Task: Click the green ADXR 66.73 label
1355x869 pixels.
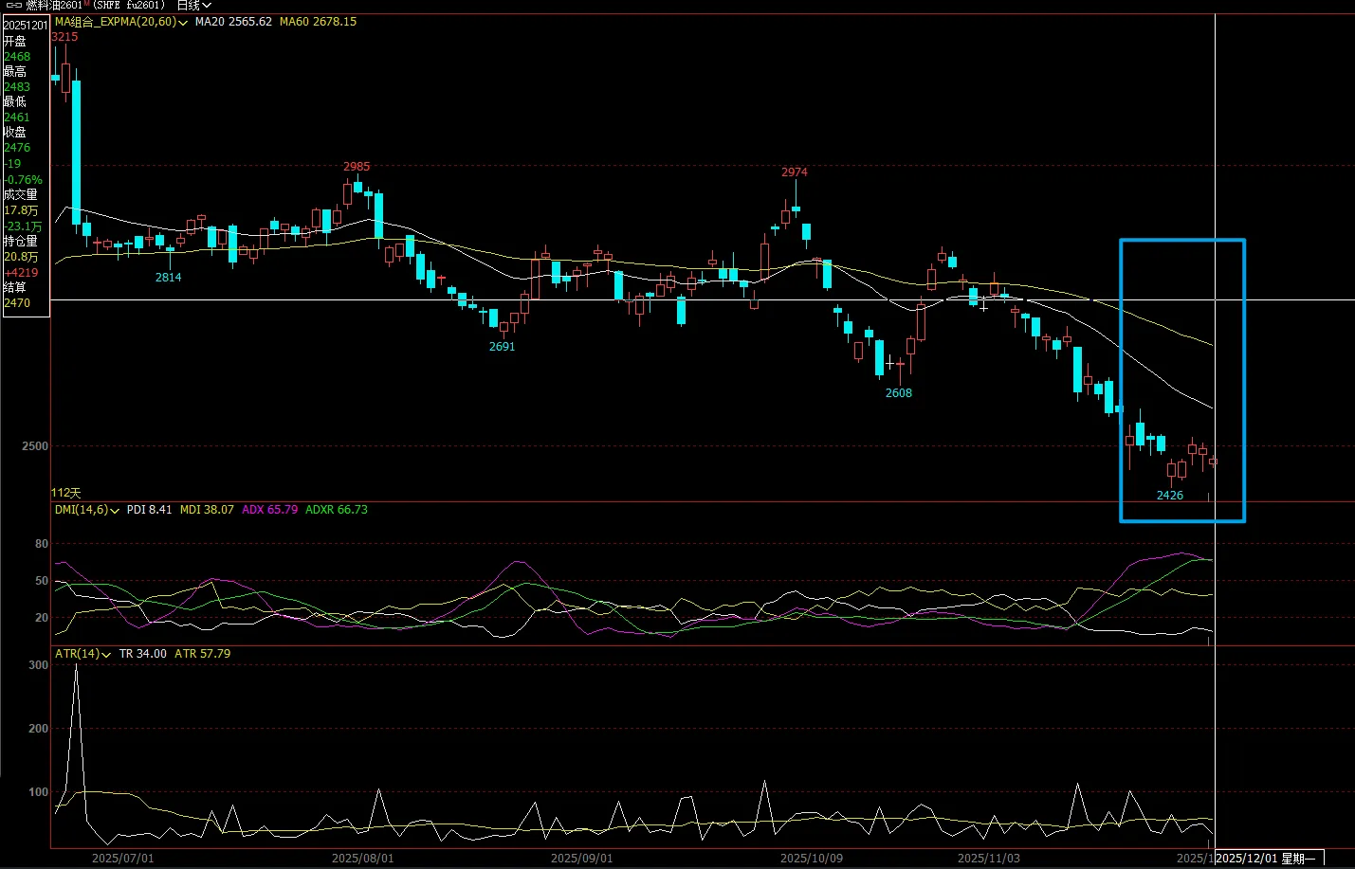Action: pos(336,510)
